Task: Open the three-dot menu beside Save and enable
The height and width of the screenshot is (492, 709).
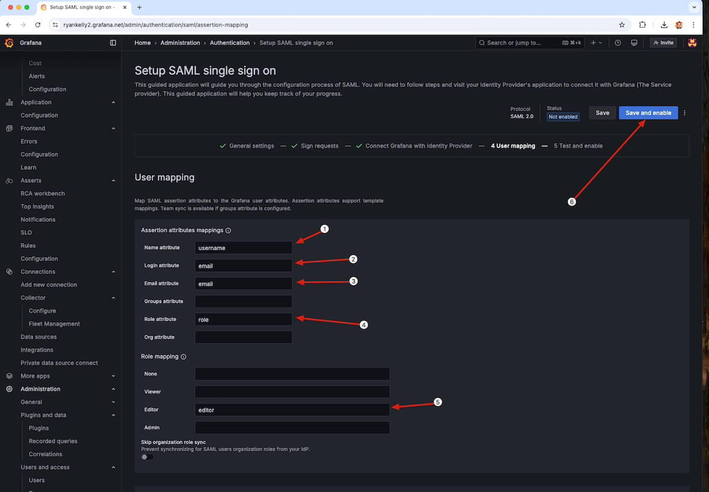Action: tap(685, 113)
